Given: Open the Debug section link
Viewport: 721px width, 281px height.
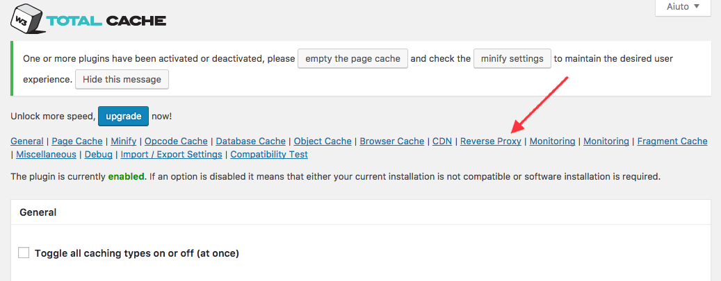Looking at the screenshot, I should (x=98, y=155).
